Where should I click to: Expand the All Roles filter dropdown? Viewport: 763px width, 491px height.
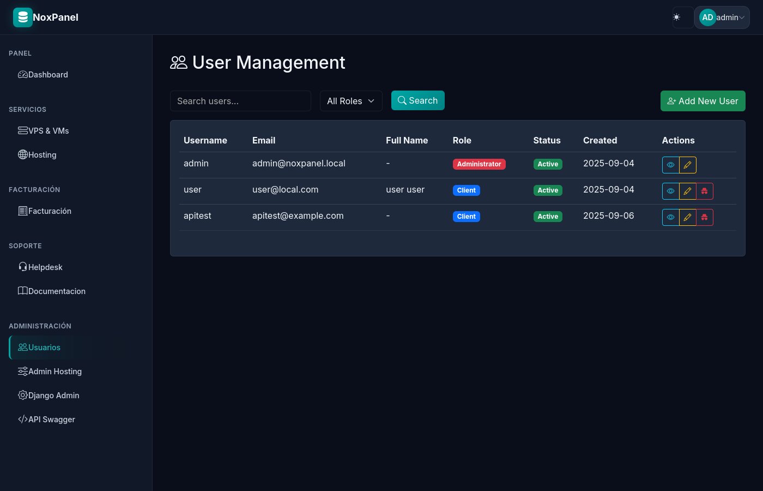(x=350, y=101)
